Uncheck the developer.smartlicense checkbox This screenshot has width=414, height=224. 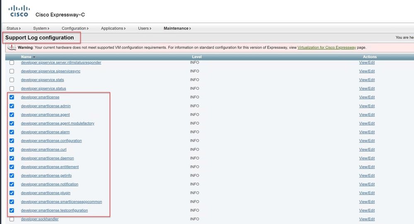[12, 97]
